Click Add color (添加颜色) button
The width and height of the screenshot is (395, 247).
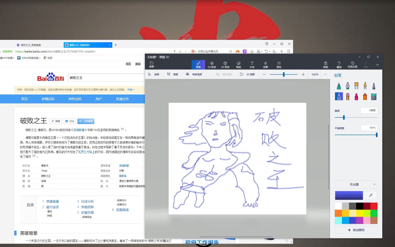point(356,230)
